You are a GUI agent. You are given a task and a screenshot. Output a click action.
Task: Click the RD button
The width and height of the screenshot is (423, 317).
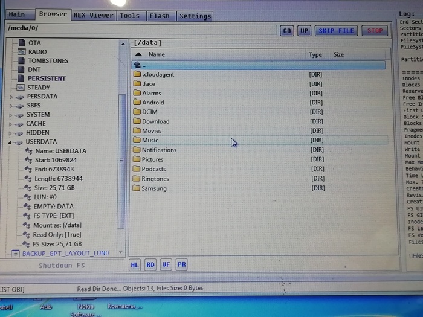click(150, 264)
